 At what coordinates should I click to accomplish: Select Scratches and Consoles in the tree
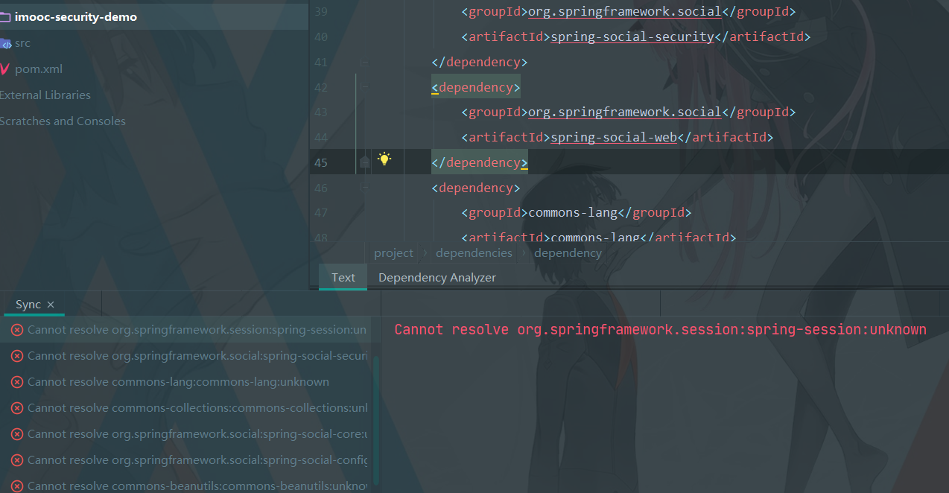pyautogui.click(x=63, y=121)
